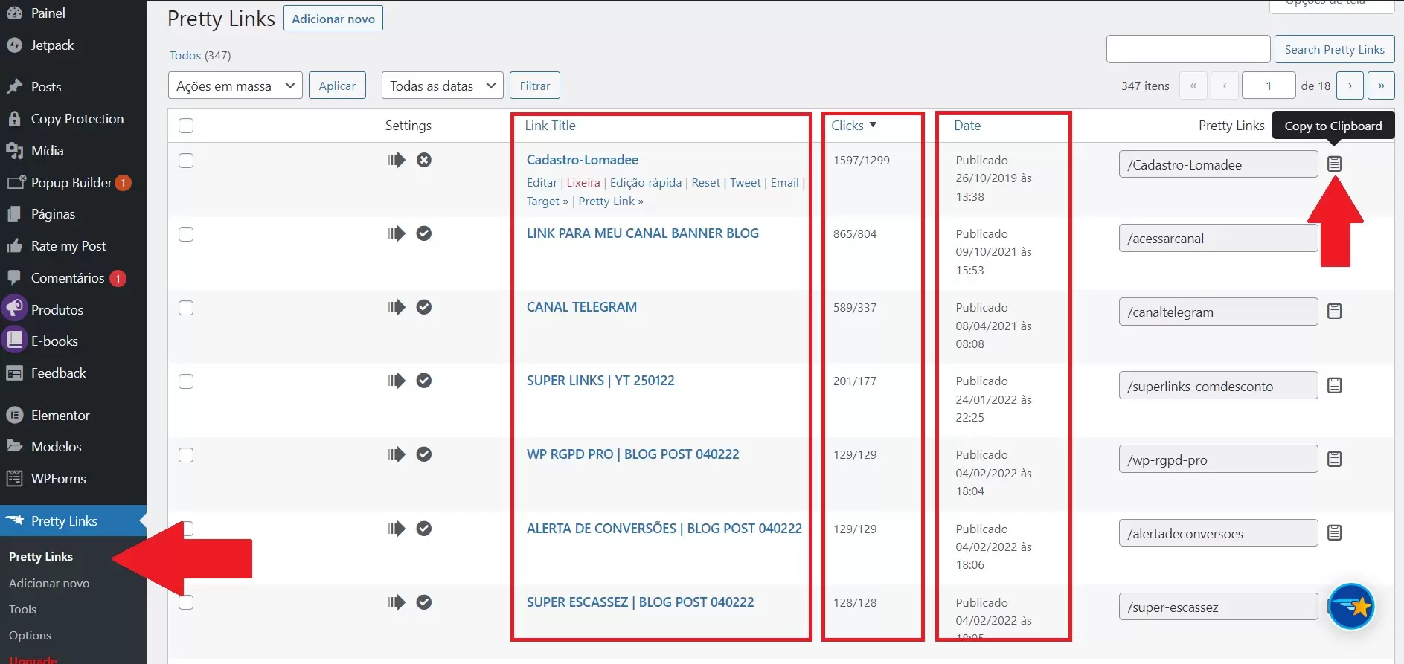This screenshot has height=664, width=1404.
Task: Click the /acessarcanal pretty link field
Action: [1219, 238]
